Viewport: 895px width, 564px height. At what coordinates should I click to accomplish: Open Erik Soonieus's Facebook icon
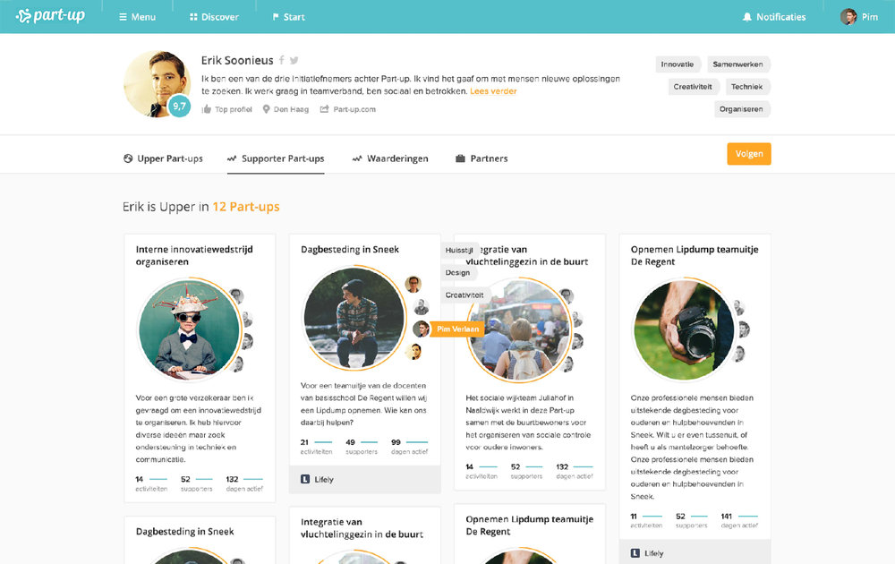(281, 60)
